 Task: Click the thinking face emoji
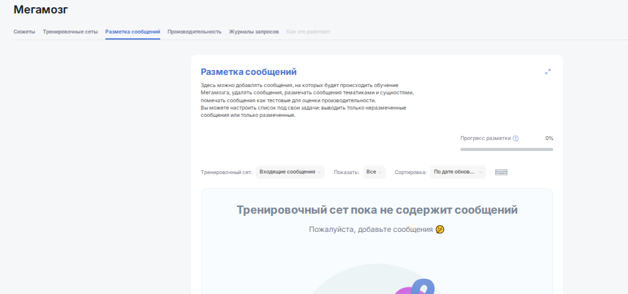440,229
